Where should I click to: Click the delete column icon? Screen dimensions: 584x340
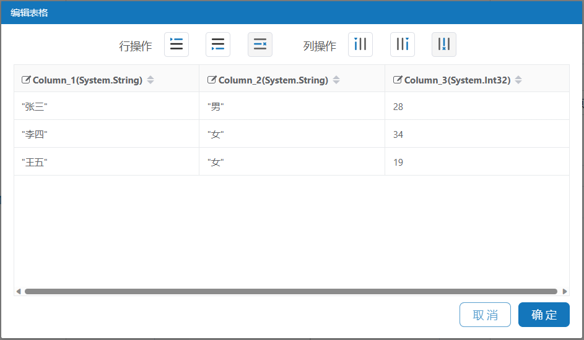tap(444, 45)
